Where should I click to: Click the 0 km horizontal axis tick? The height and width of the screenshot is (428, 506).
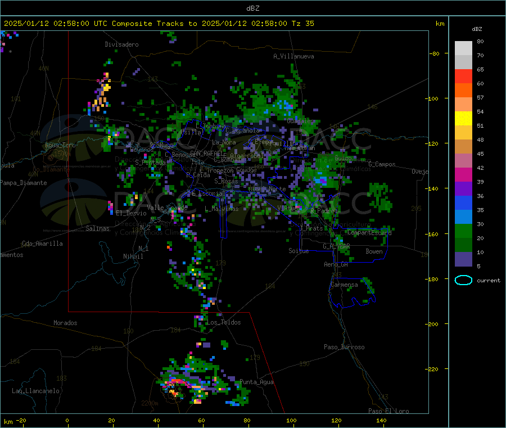(x=67, y=420)
